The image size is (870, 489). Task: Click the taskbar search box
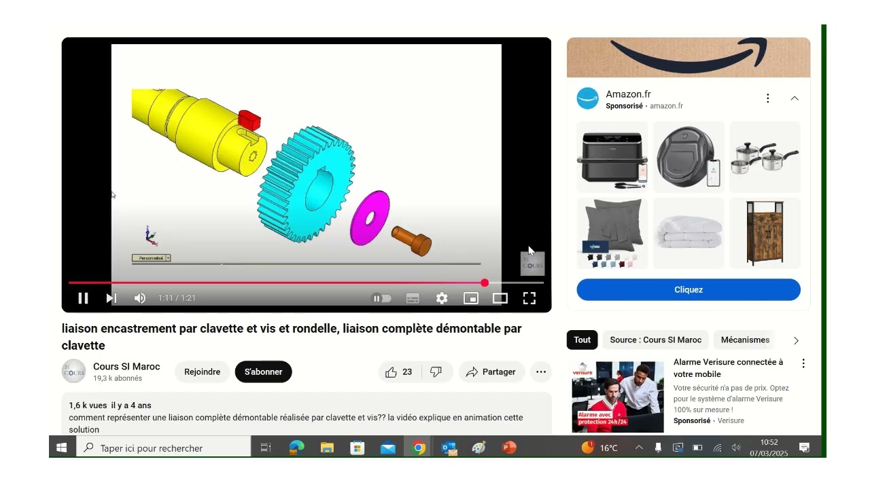click(x=164, y=448)
